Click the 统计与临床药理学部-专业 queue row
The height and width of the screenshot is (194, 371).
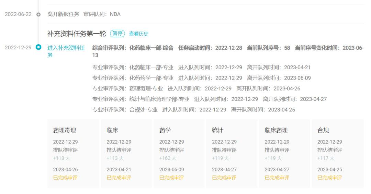209,99
